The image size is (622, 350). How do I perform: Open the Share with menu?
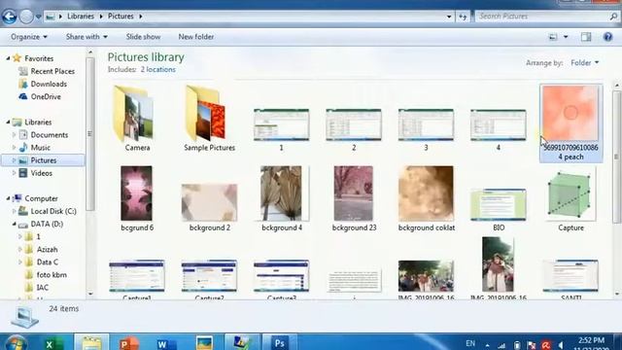(86, 37)
